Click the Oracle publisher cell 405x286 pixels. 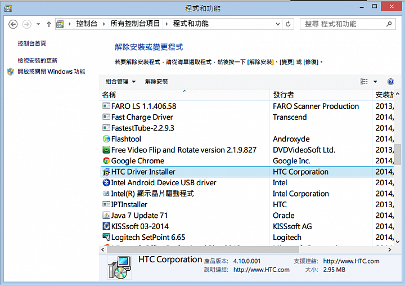click(283, 216)
